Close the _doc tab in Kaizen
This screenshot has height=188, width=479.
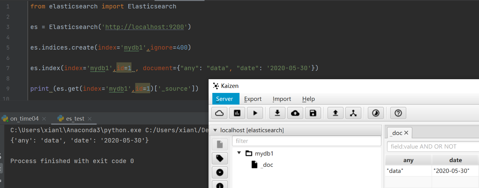pos(406,133)
